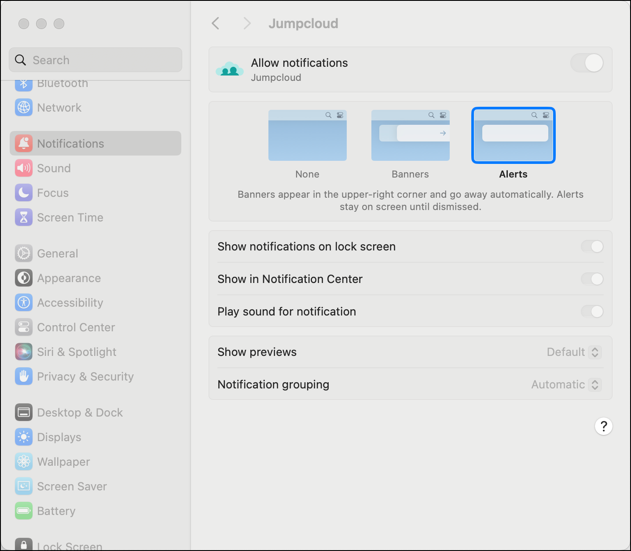Select the Banners notification style
This screenshot has width=631, height=551.
[410, 136]
